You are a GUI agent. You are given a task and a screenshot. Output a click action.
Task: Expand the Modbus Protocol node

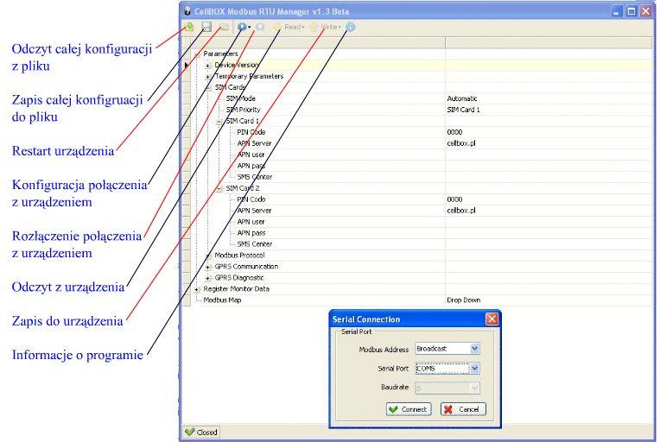pos(207,256)
